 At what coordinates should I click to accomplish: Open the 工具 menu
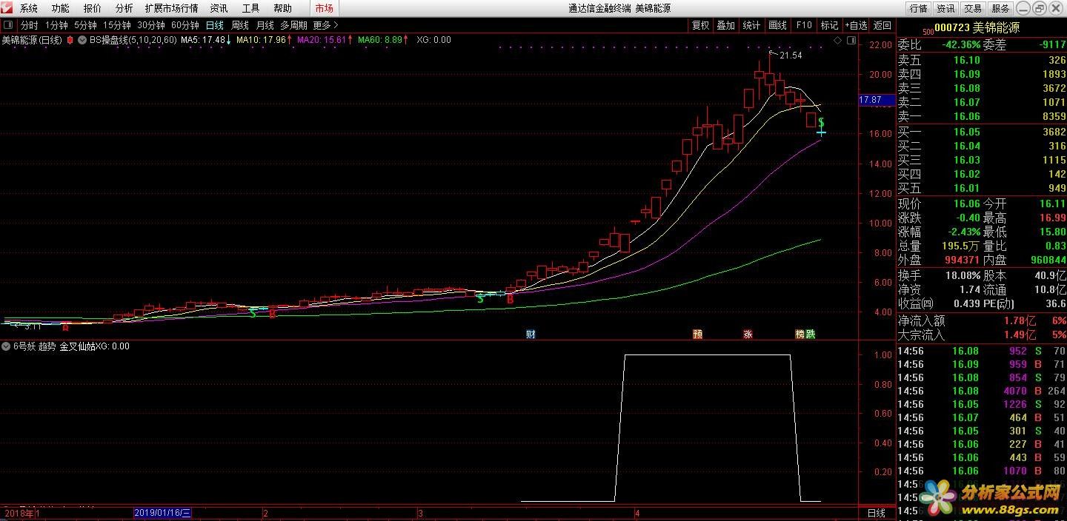pyautogui.click(x=251, y=8)
